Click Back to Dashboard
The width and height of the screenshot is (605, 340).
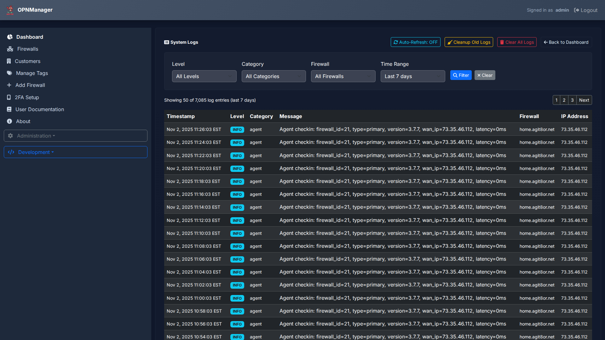[x=566, y=42]
